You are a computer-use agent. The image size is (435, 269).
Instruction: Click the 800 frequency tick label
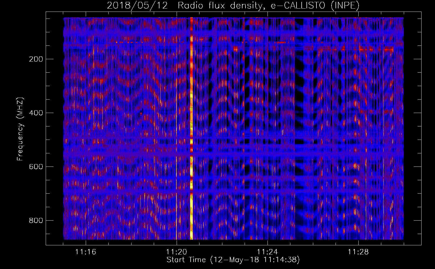[x=36, y=221]
